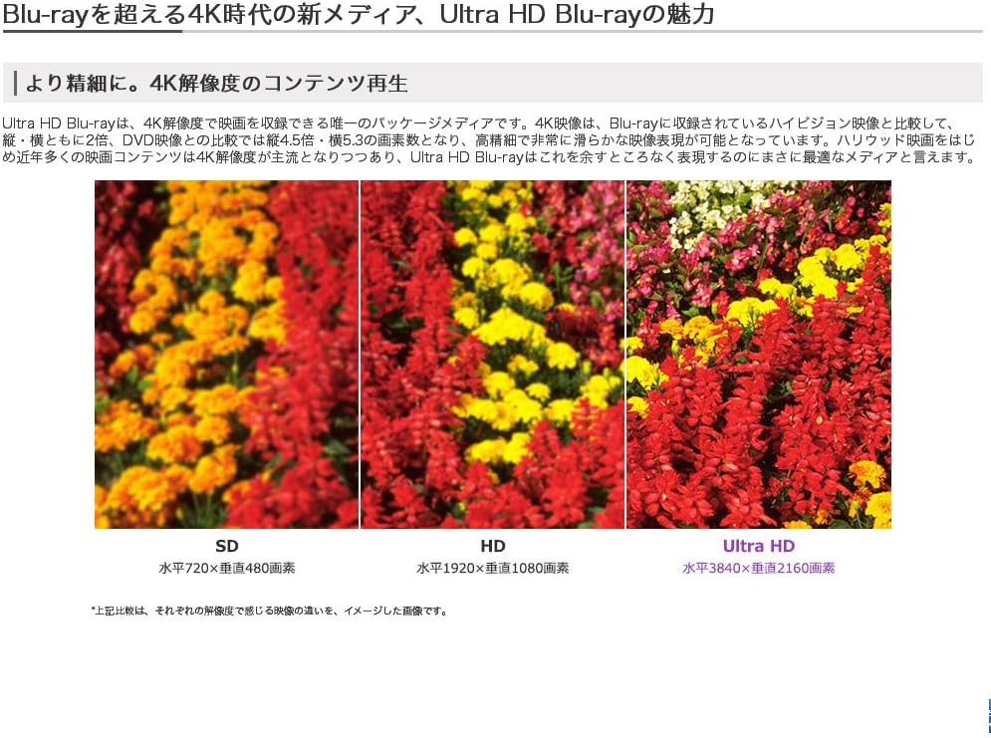Click the footnote starting with *上記比較は
Image resolution: width=991 pixels, height=738 pixels.
tap(270, 611)
